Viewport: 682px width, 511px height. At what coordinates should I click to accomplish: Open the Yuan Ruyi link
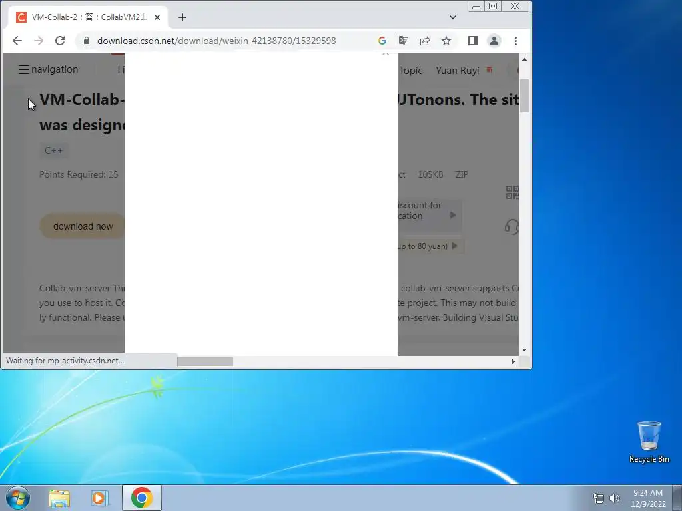(x=457, y=71)
